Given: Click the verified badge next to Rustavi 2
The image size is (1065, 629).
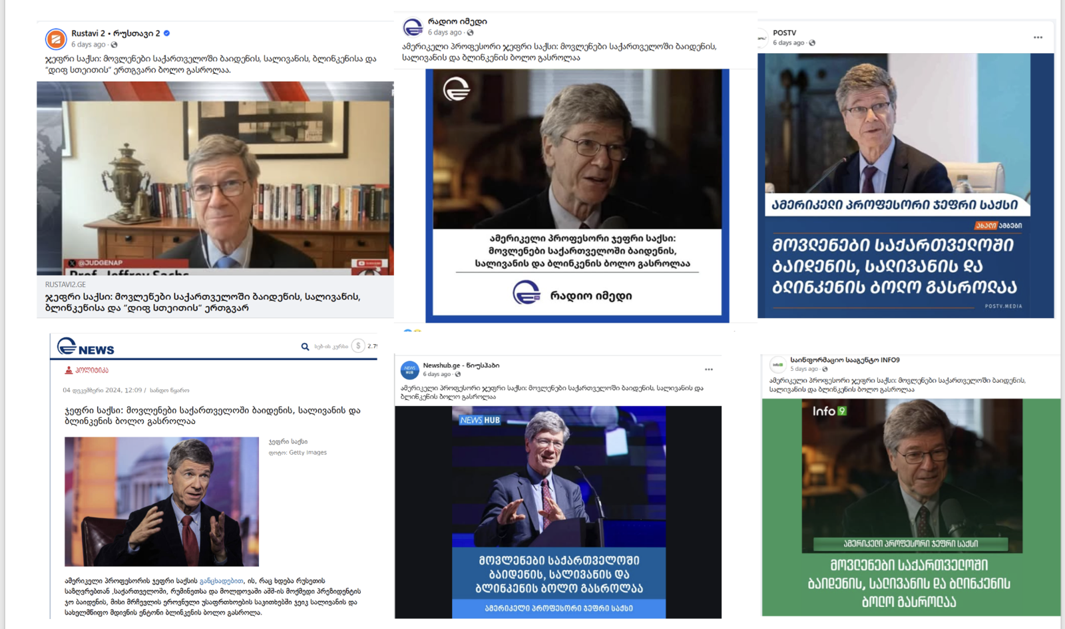Looking at the screenshot, I should click(x=167, y=33).
